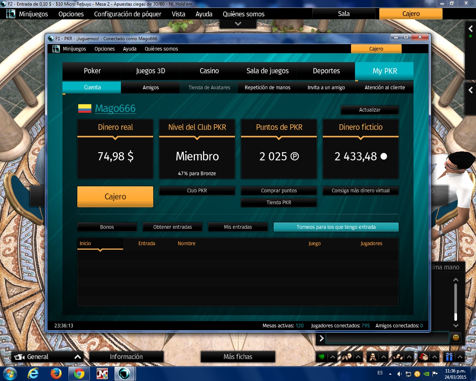Click the Más fichas button
The image size is (476, 381).
pyautogui.click(x=238, y=357)
